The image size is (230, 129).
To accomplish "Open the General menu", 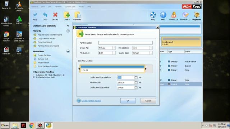I will pyautogui.click(x=34, y=6).
